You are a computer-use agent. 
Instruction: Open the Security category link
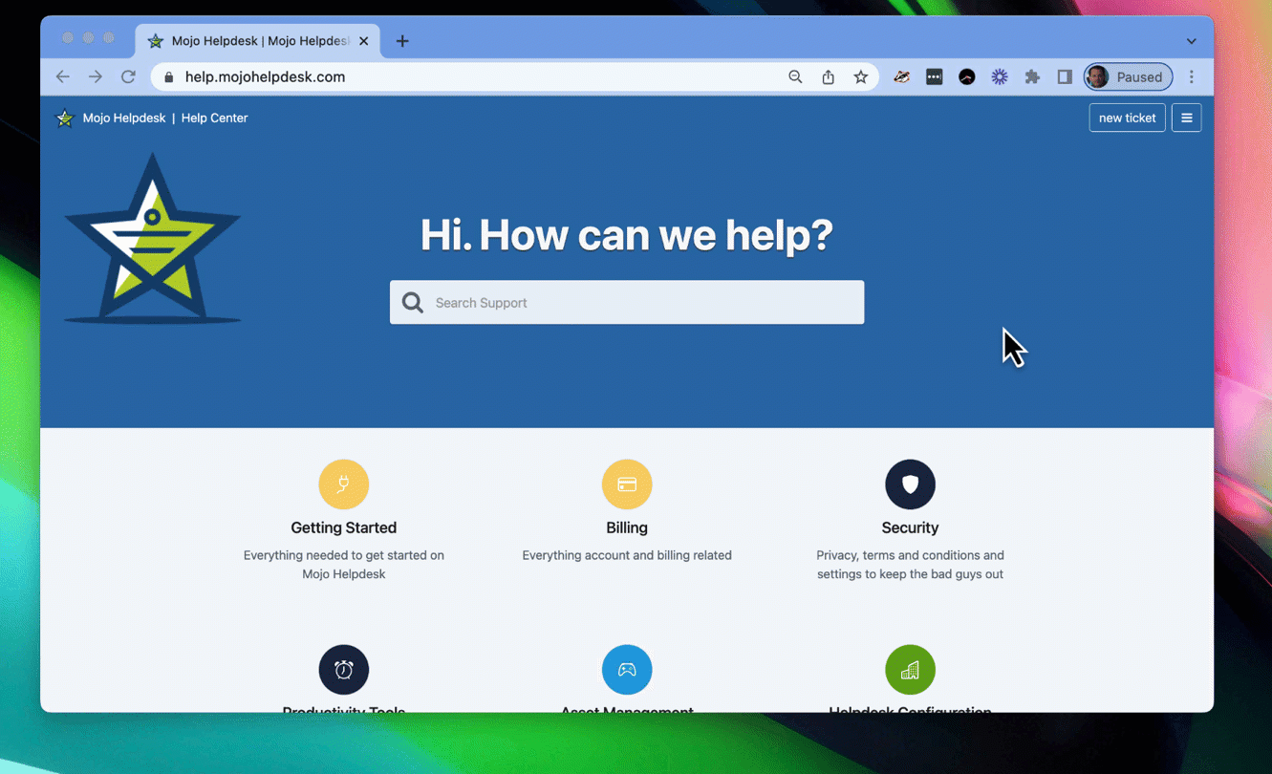tap(910, 527)
